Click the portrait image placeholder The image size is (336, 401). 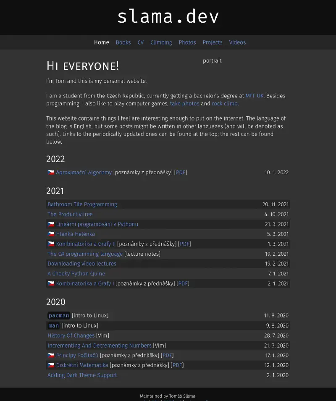tap(212, 61)
